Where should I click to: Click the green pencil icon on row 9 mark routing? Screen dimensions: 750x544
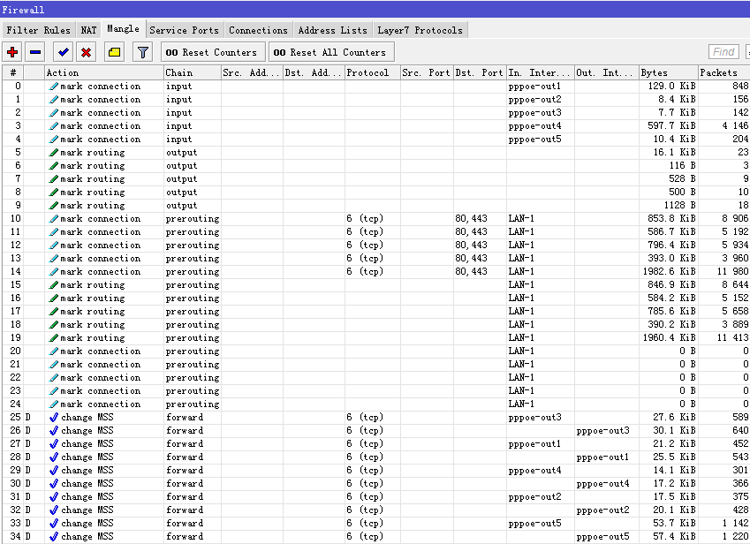click(54, 205)
